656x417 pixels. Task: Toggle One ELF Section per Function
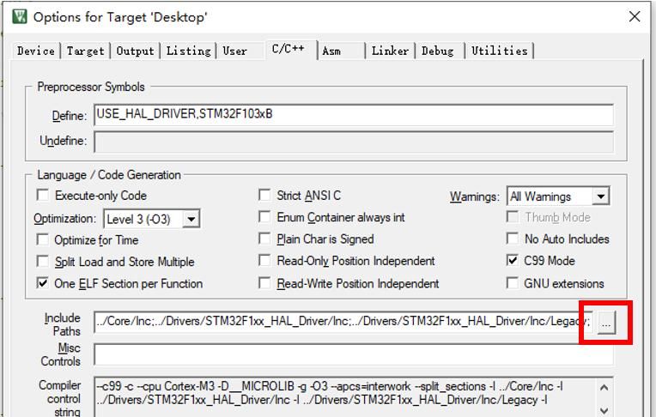point(43,283)
